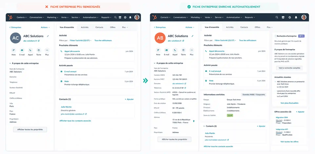Collapse À propos de cette entreprise in enrichie window

point(169,63)
